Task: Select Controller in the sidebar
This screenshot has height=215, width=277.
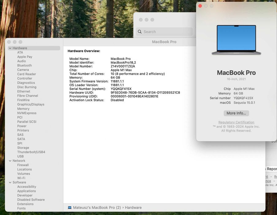Action: pos(25,78)
